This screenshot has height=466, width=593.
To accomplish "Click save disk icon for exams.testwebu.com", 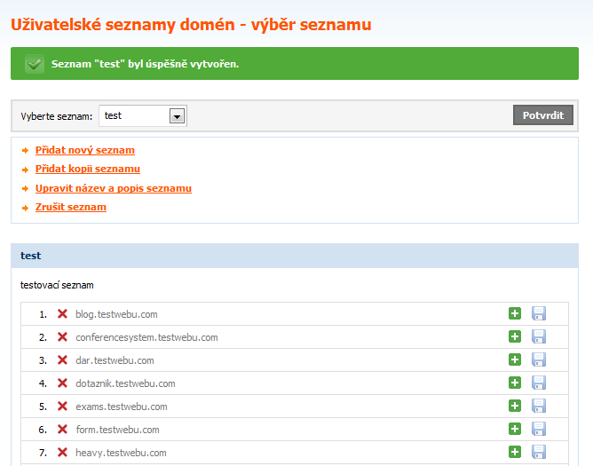I will [x=539, y=406].
